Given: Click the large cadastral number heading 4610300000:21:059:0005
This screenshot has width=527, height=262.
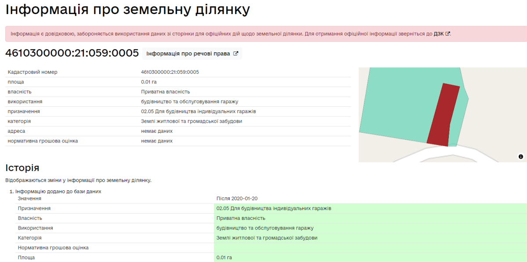Looking at the screenshot, I should pyautogui.click(x=72, y=53).
